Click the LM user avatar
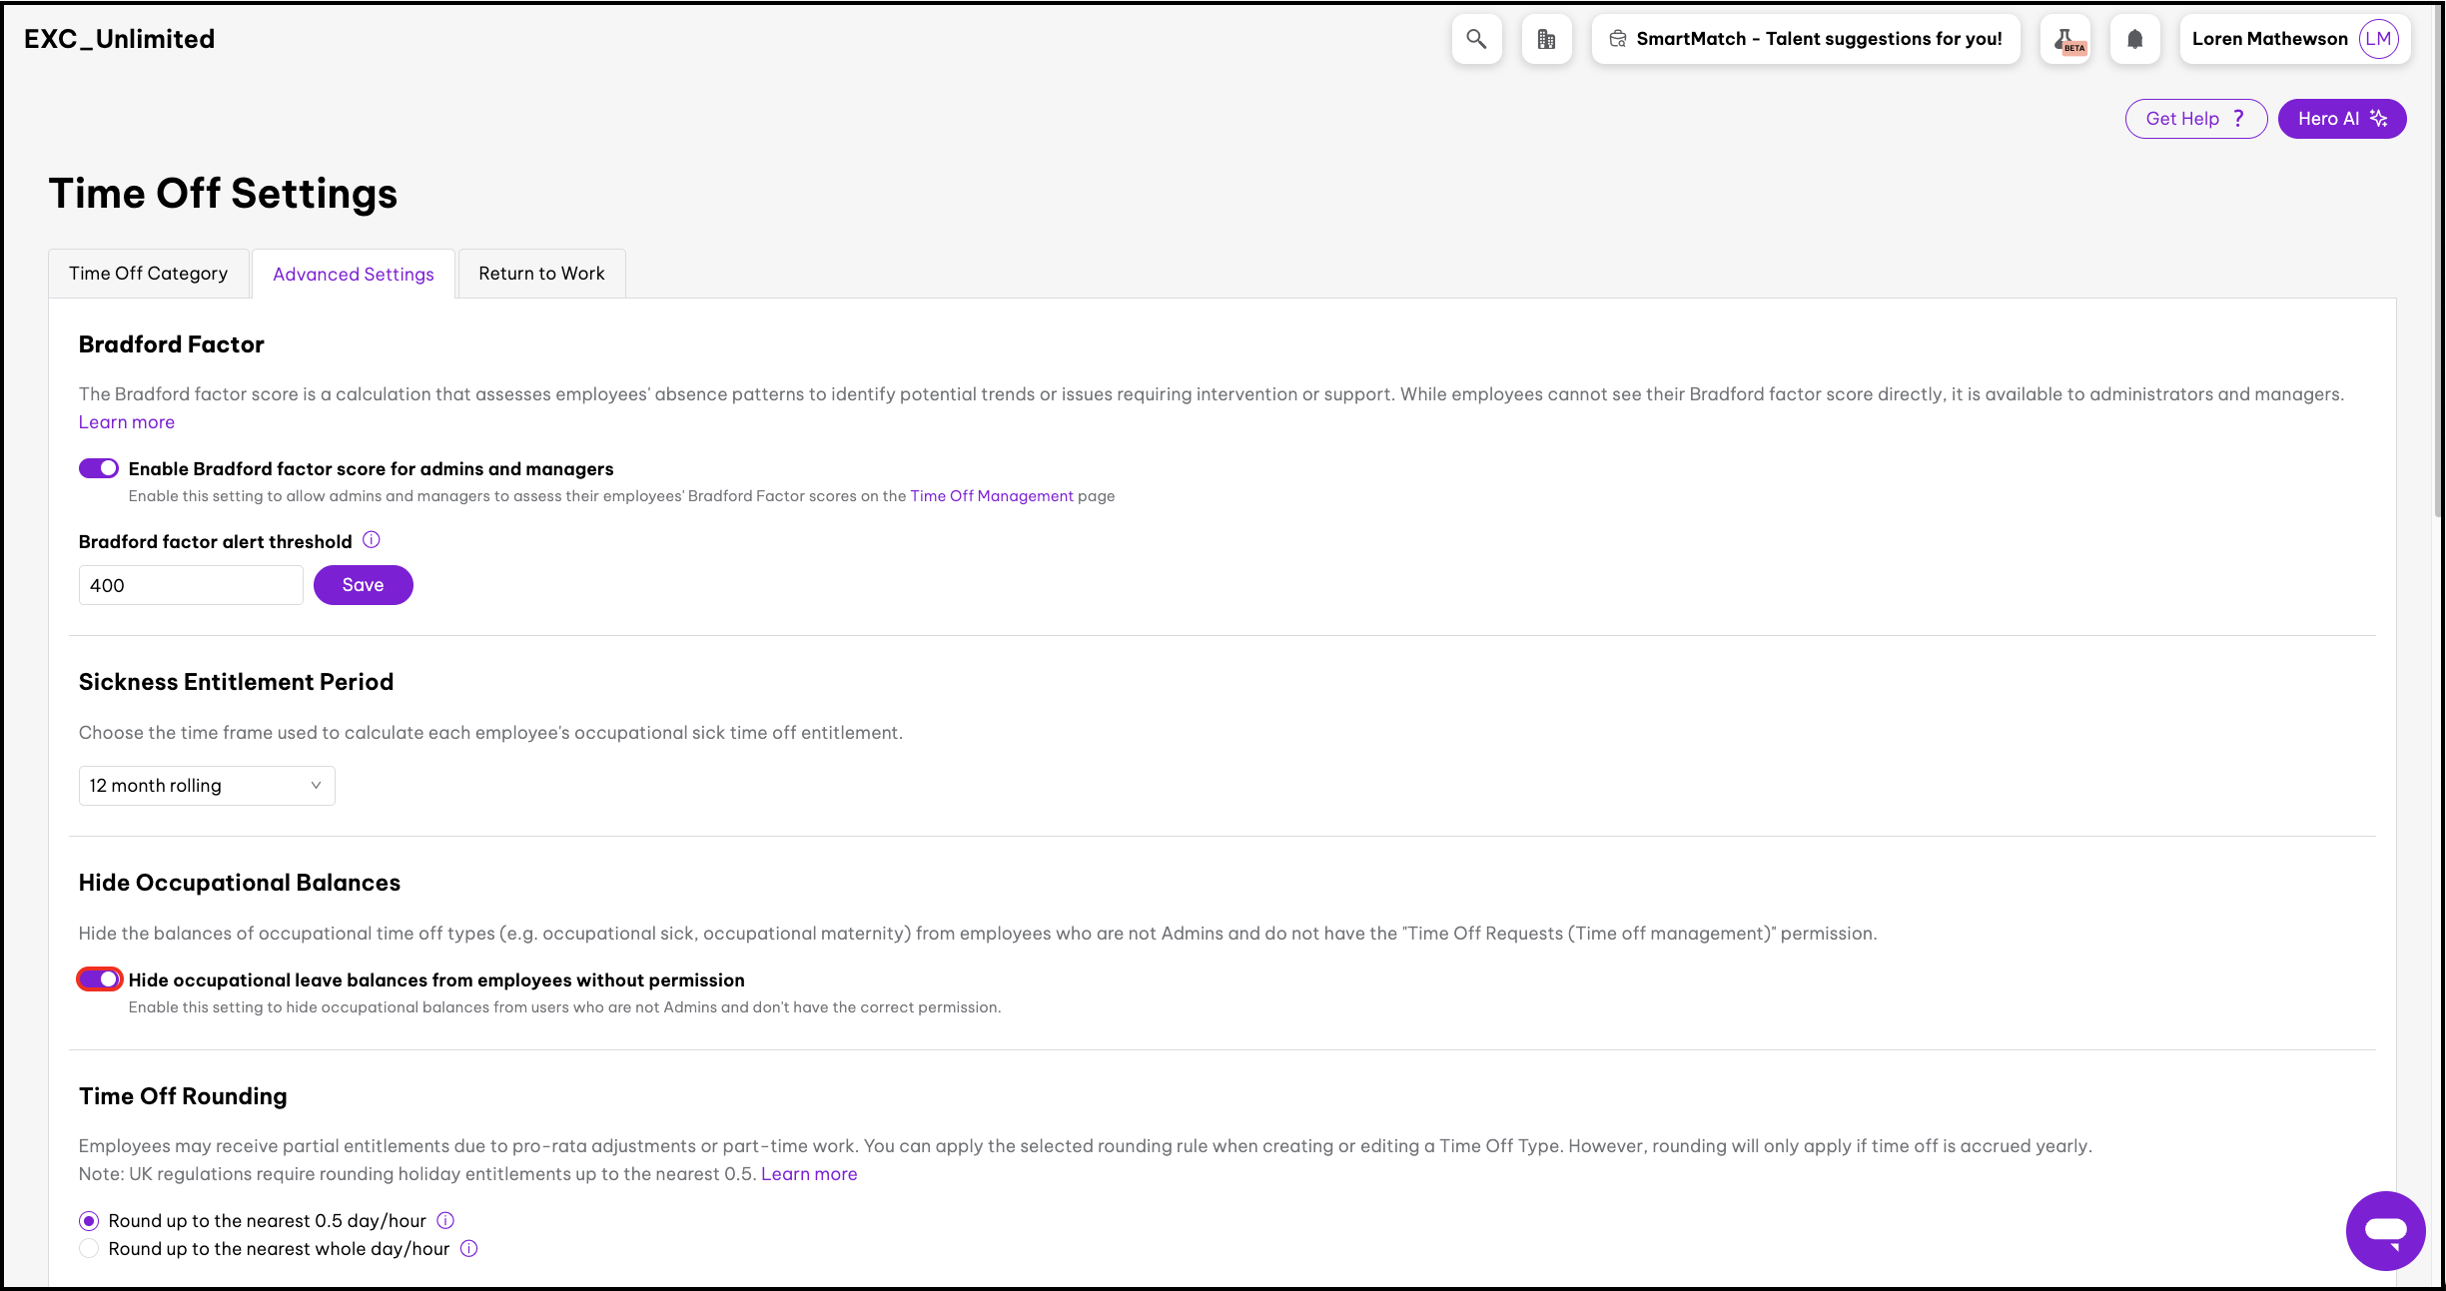The height and width of the screenshot is (1291, 2446). tap(2378, 39)
